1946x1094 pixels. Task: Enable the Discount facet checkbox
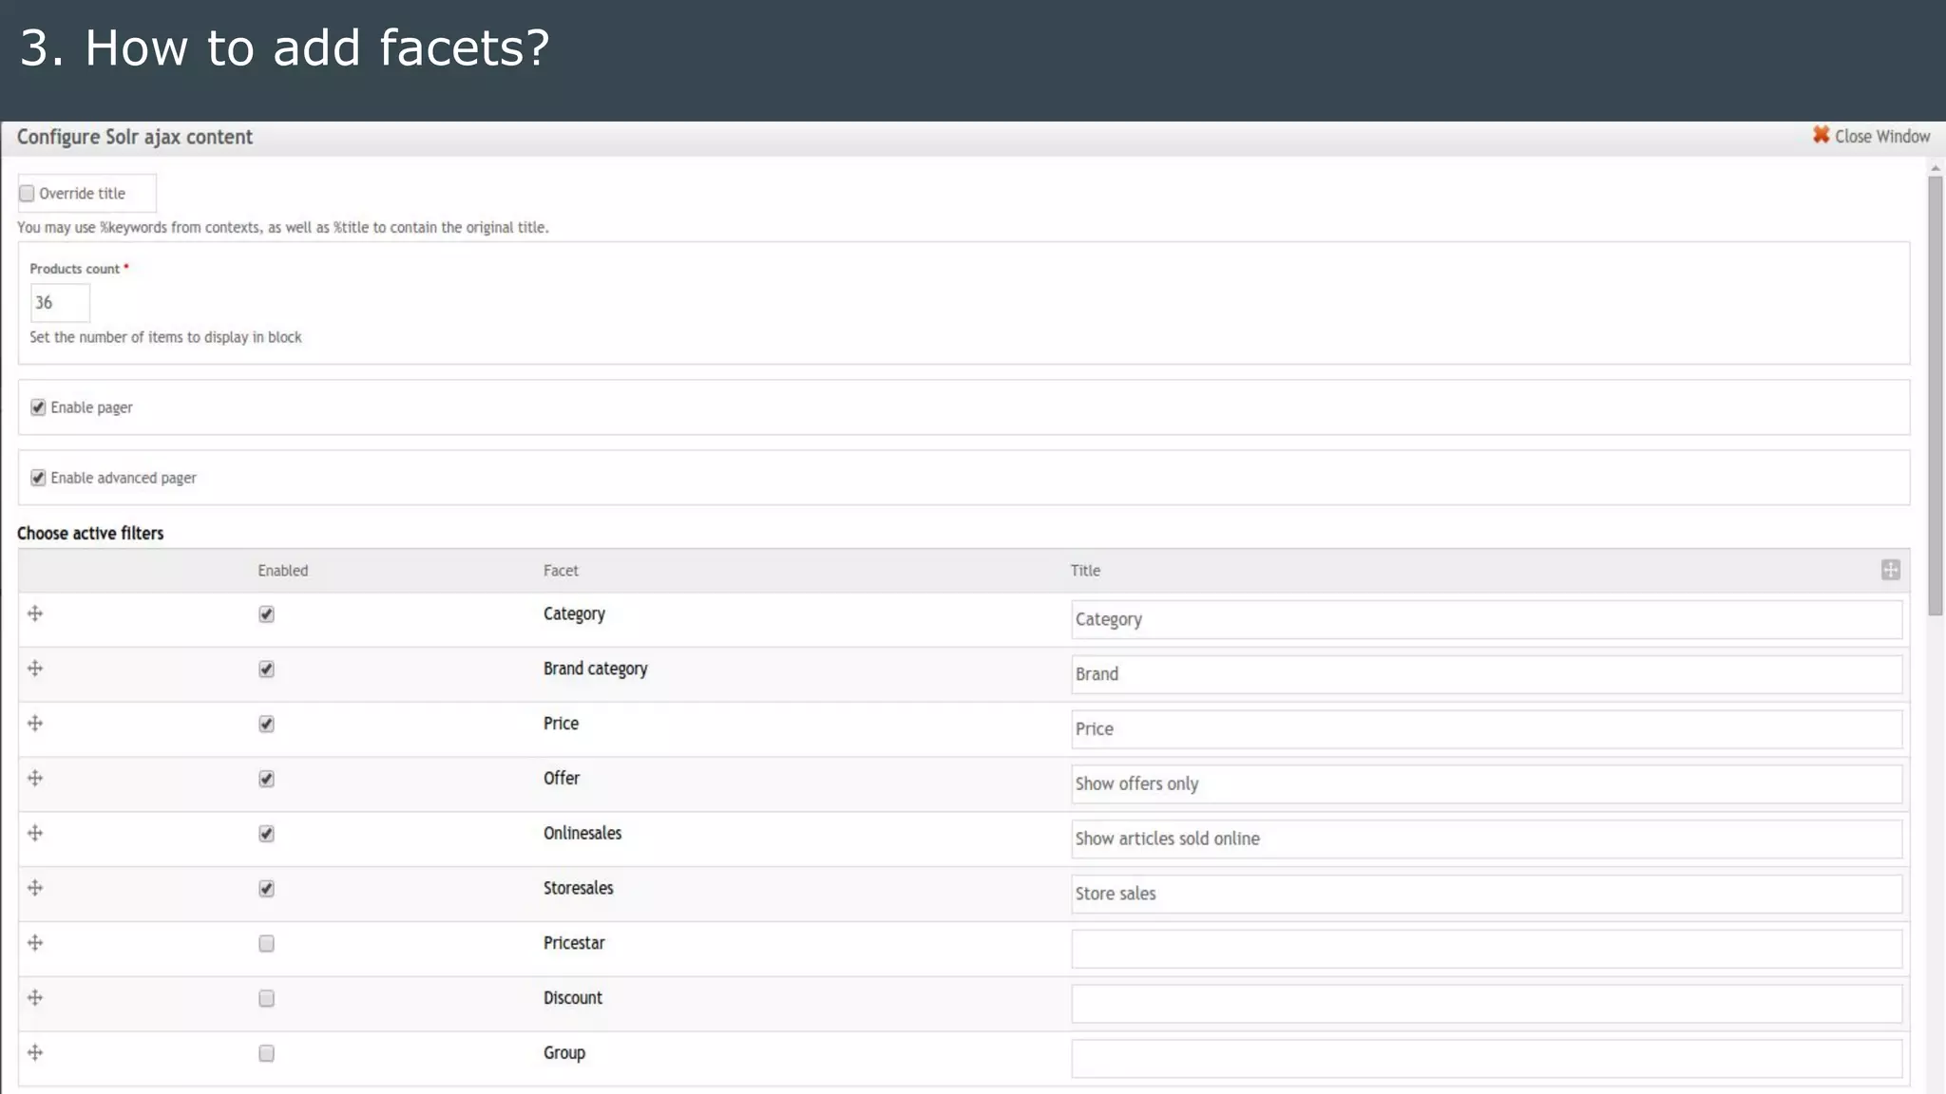pos(266,999)
